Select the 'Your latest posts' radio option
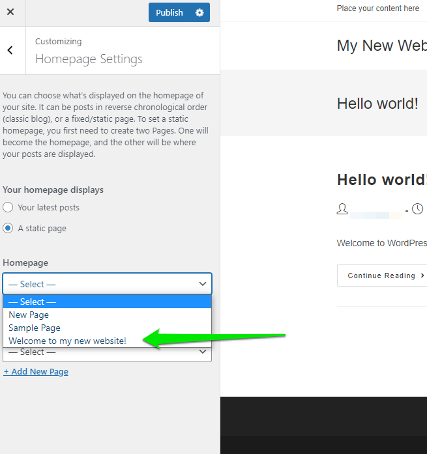Screen dimensions: 427x454 pos(8,207)
